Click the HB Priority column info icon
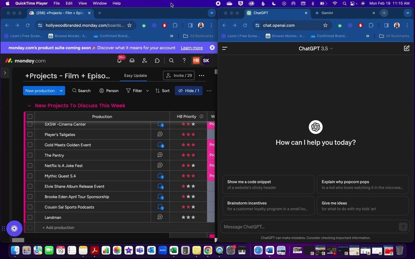 click(201, 116)
